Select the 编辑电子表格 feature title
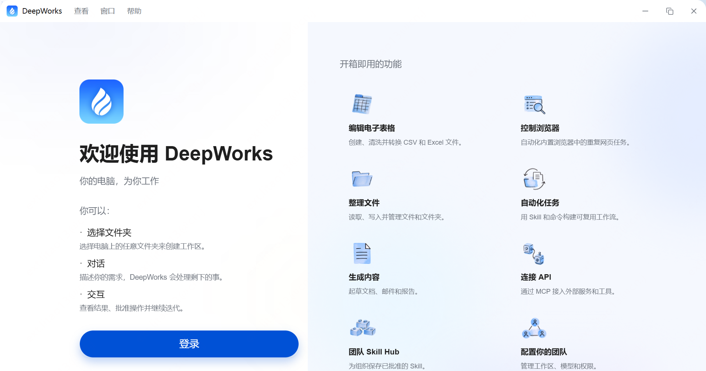Viewport: 706px width, 371px height. tap(372, 128)
